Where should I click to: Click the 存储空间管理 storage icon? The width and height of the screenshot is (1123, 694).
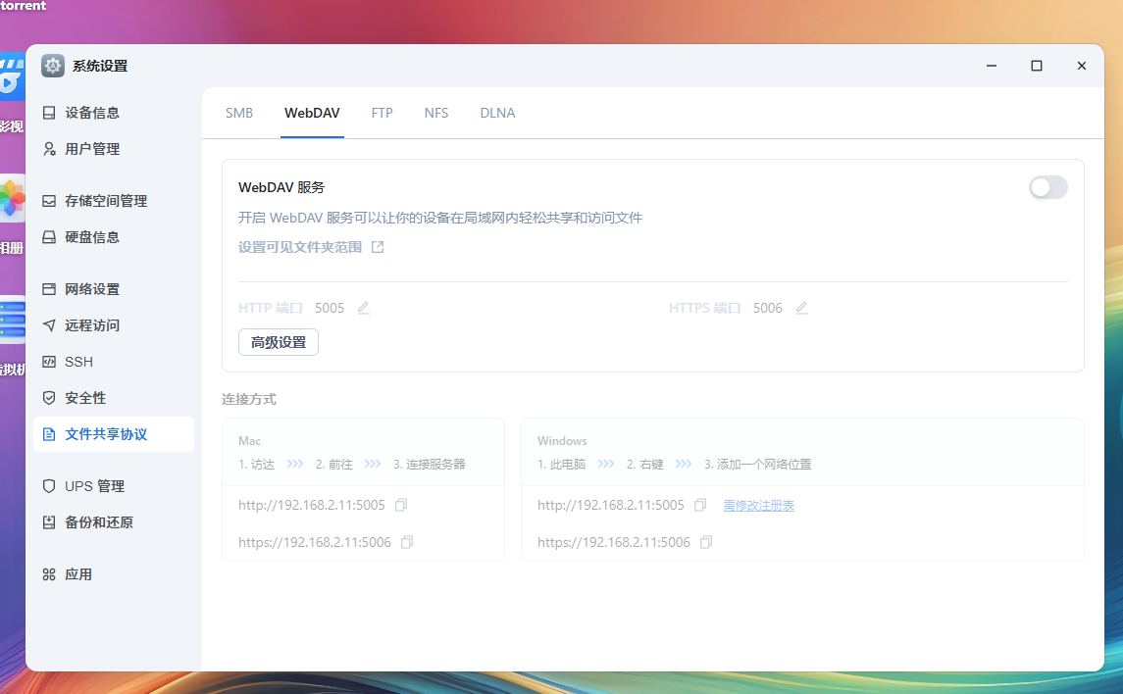point(49,201)
